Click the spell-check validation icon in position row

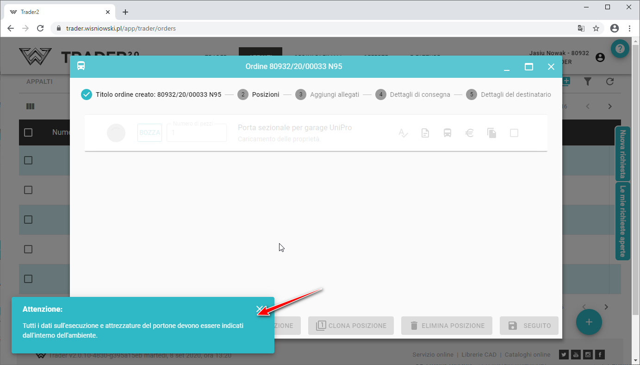[x=403, y=133]
